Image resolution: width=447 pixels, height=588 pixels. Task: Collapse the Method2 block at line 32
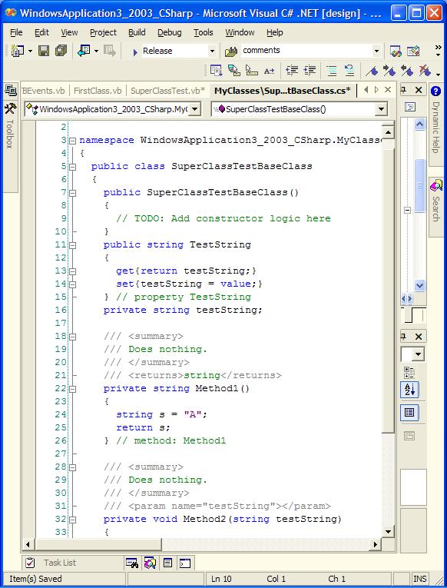73,520
